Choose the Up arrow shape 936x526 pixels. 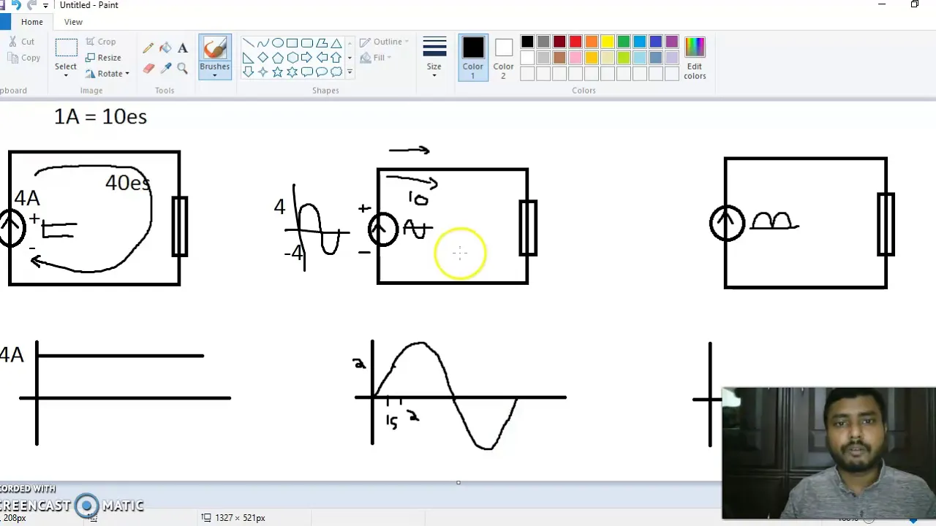point(336,58)
